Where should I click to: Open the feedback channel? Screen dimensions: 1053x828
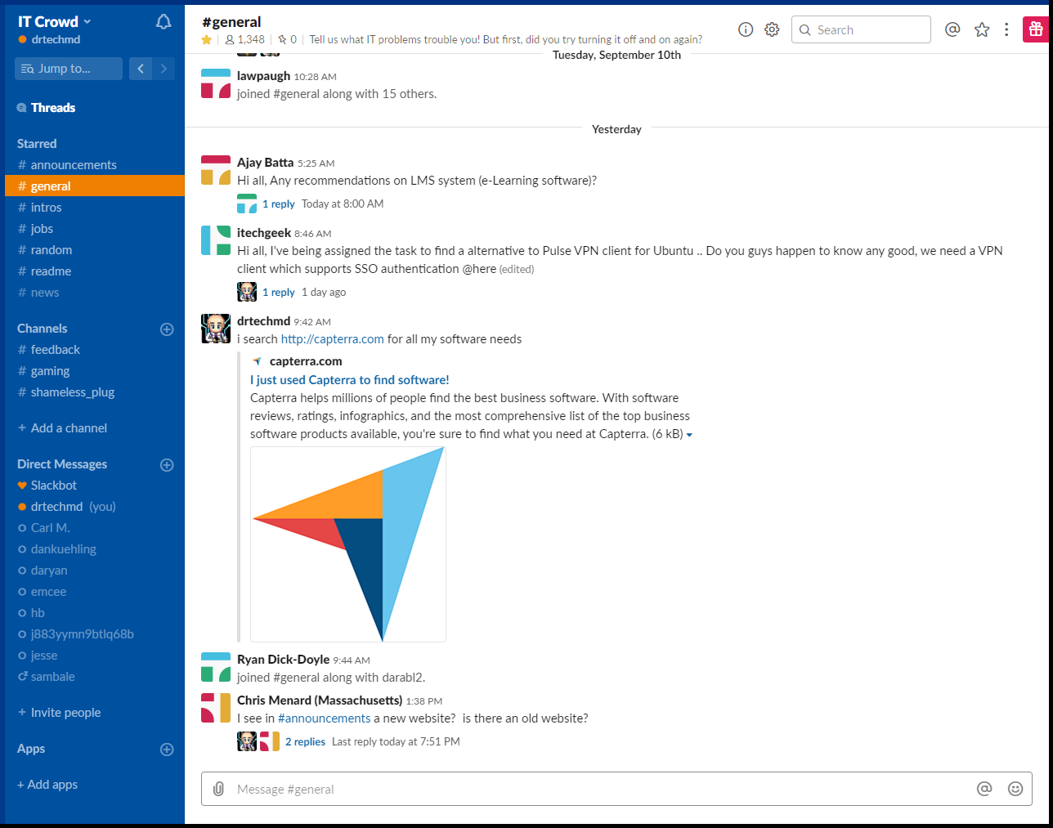(55, 350)
